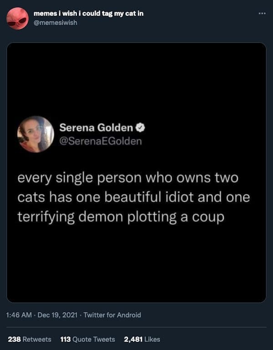Viewport: 273px width, 350px height.
Task: Click the tweet text about two cats
Action: pos(134,197)
